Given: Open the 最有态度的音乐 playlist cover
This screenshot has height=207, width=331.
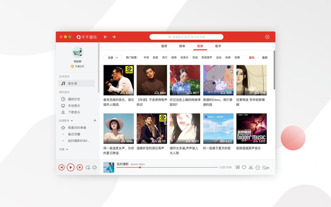Looking at the screenshot, I should pos(119,80).
